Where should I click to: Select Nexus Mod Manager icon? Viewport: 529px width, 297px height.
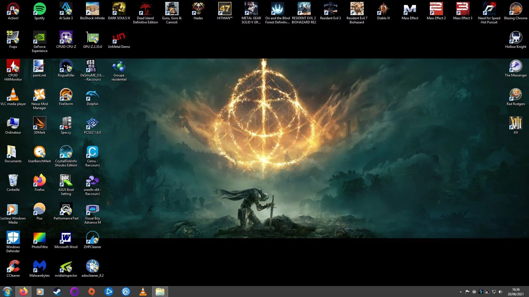[39, 99]
